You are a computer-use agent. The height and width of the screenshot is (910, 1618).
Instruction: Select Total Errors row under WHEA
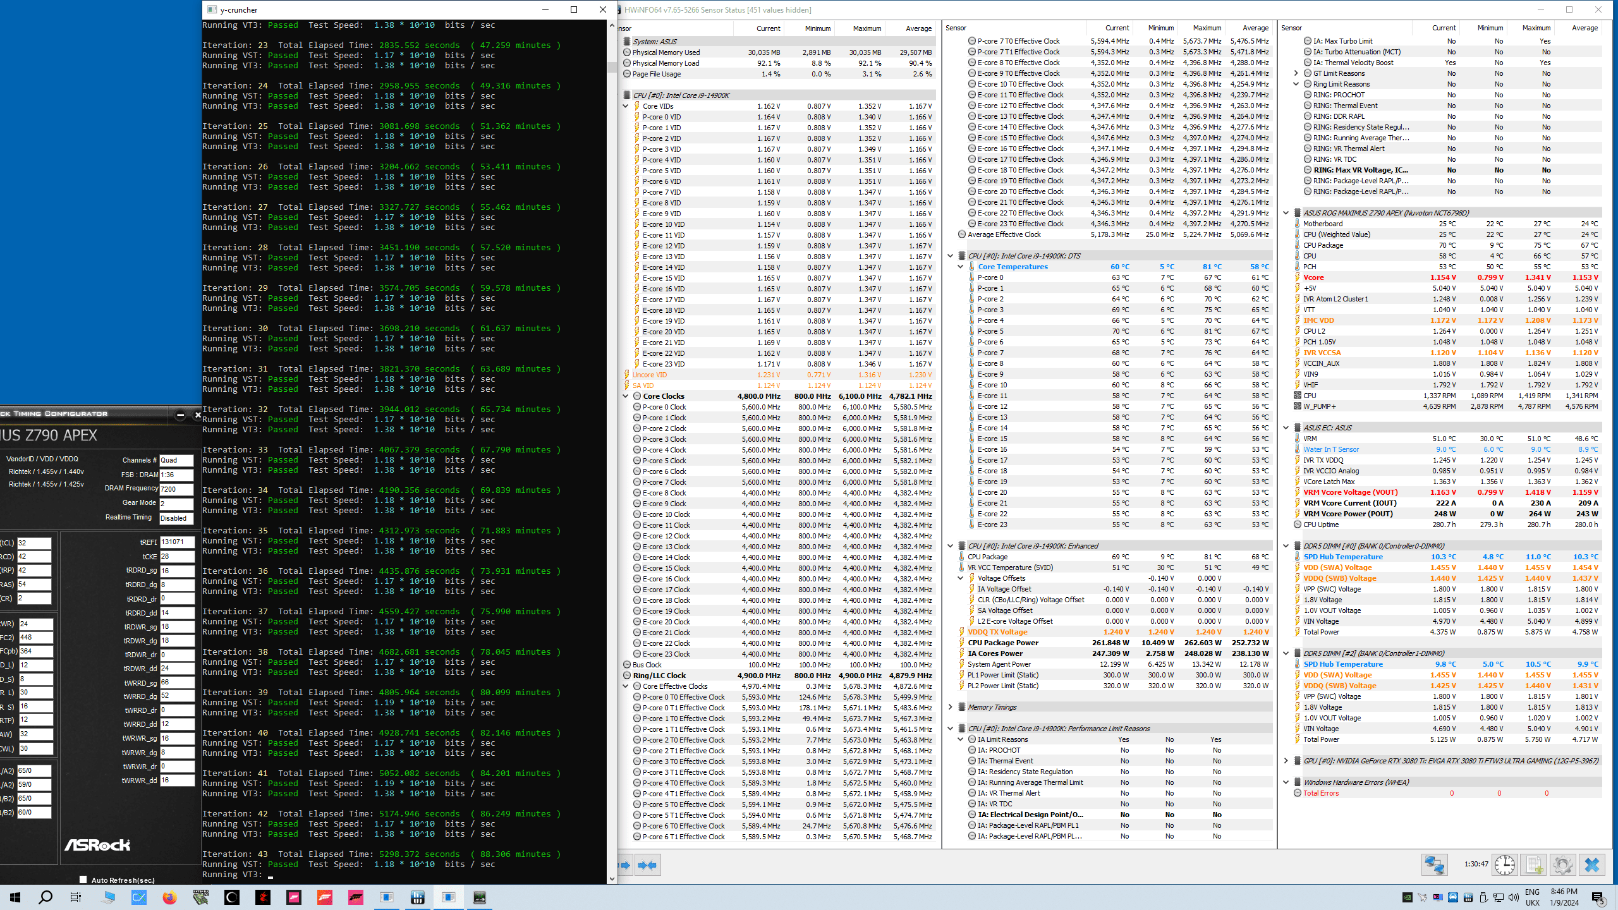click(x=1447, y=793)
